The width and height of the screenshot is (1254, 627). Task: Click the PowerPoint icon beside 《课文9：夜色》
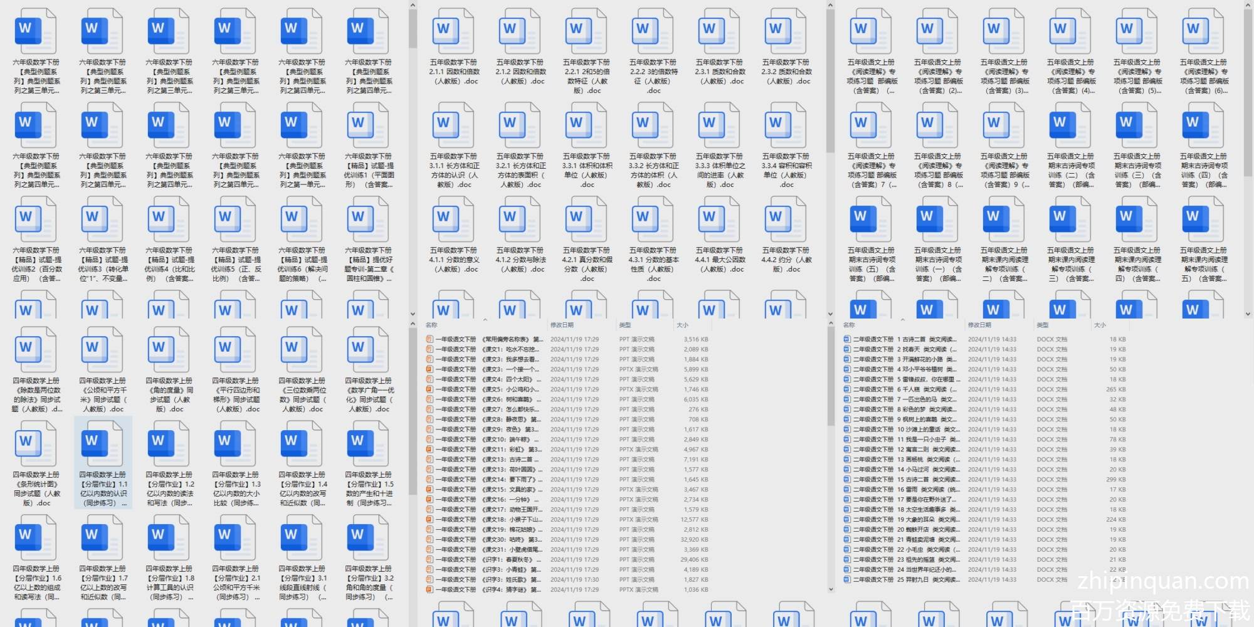[x=429, y=429]
